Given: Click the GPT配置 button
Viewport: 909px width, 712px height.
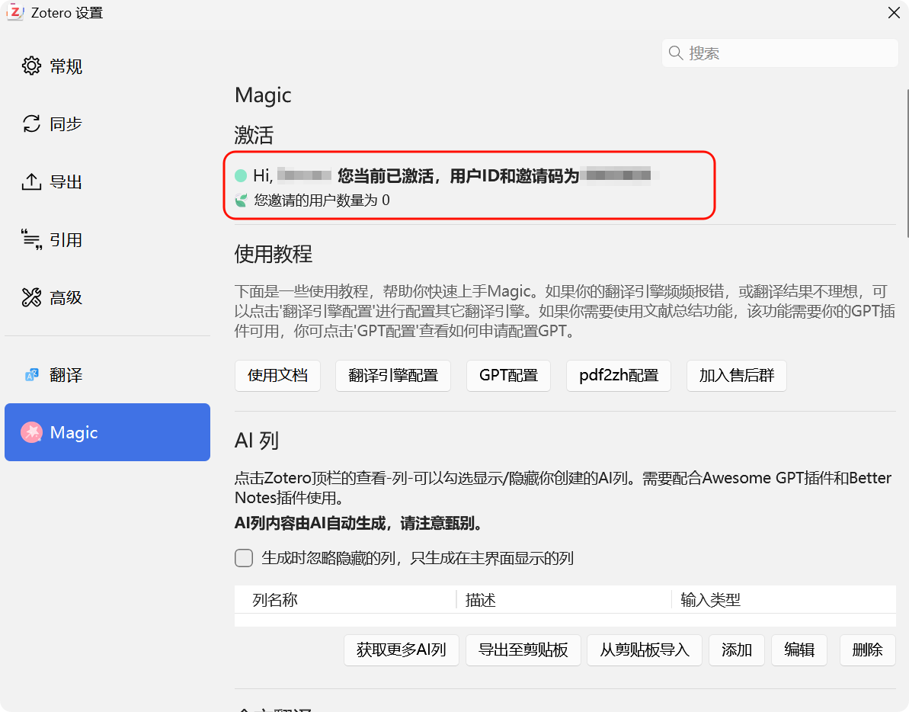Looking at the screenshot, I should click(x=508, y=376).
